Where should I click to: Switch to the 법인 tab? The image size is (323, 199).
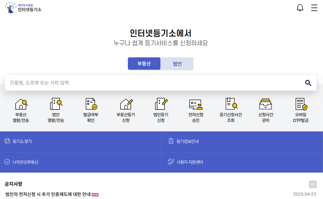(x=177, y=63)
